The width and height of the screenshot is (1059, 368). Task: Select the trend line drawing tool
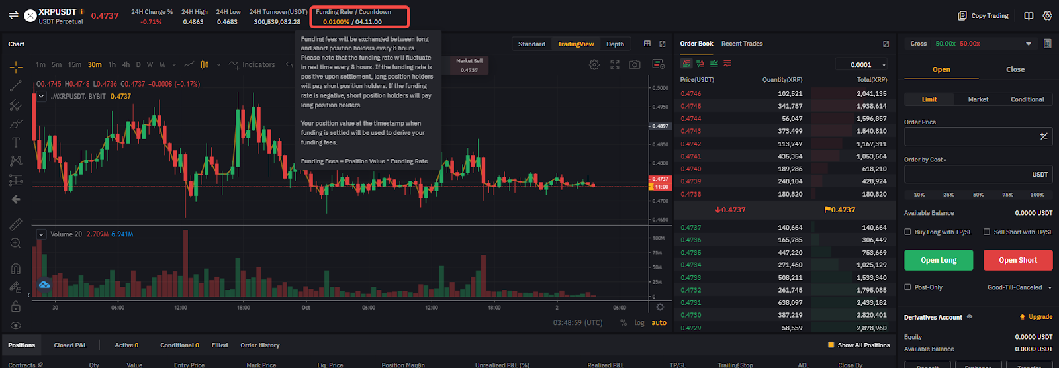[16, 86]
